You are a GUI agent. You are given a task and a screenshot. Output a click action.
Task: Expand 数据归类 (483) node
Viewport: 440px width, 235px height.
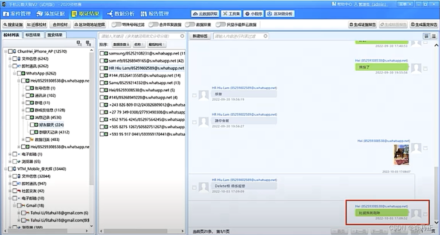click(x=23, y=140)
